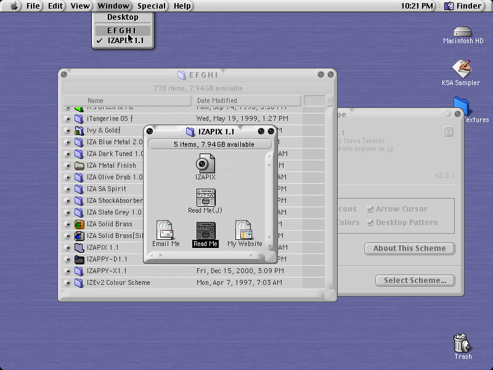Click date Wed, May 19, 1999, 1:27 PM
Image resolution: width=493 pixels, height=370 pixels.
[x=242, y=118]
